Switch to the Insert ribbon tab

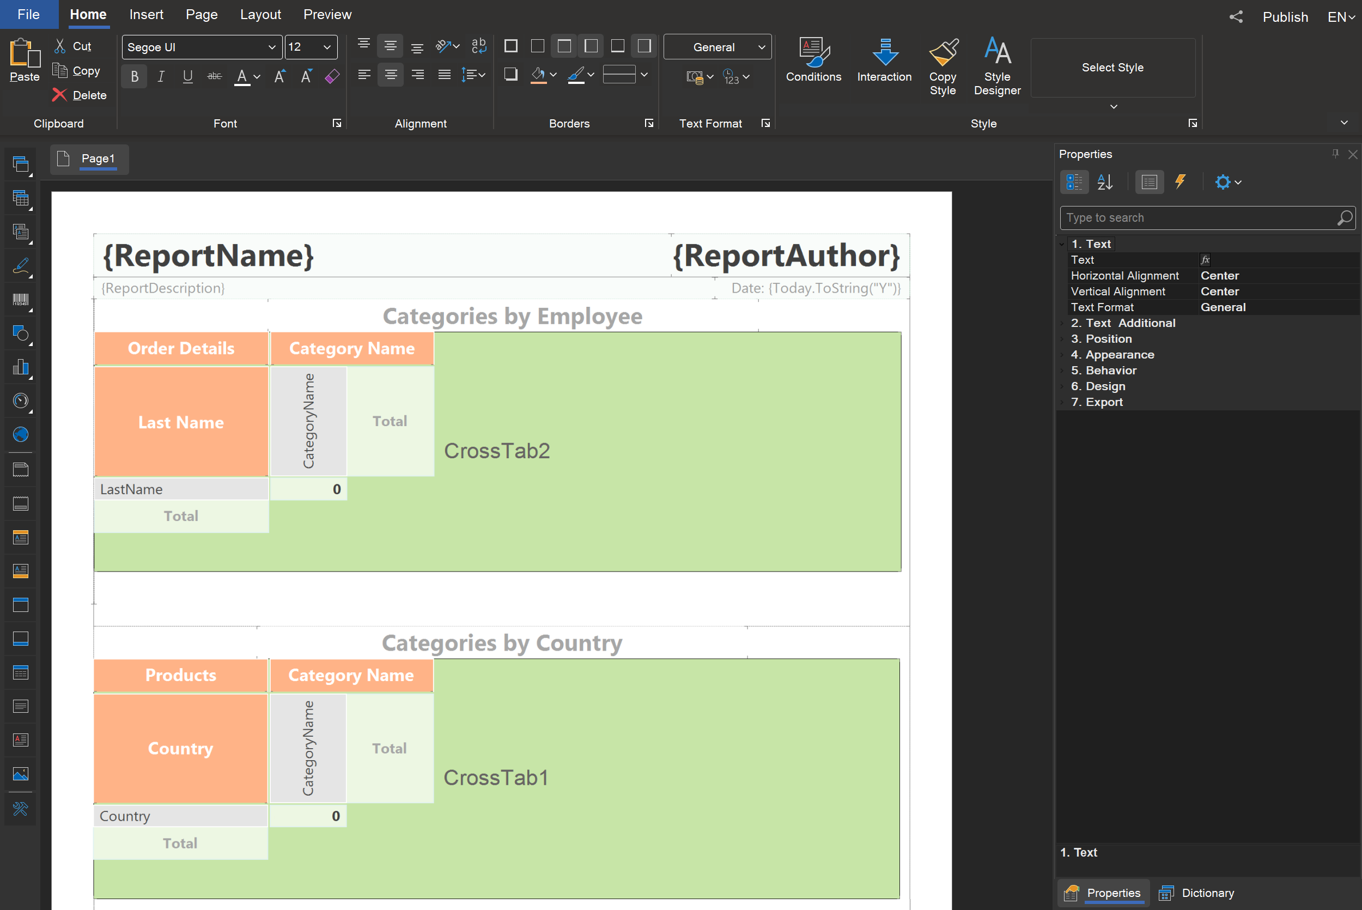146,14
